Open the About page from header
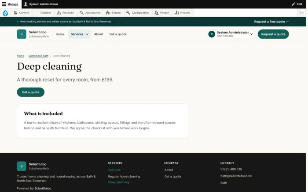Viewport: 308px width, 192px height. click(99, 34)
